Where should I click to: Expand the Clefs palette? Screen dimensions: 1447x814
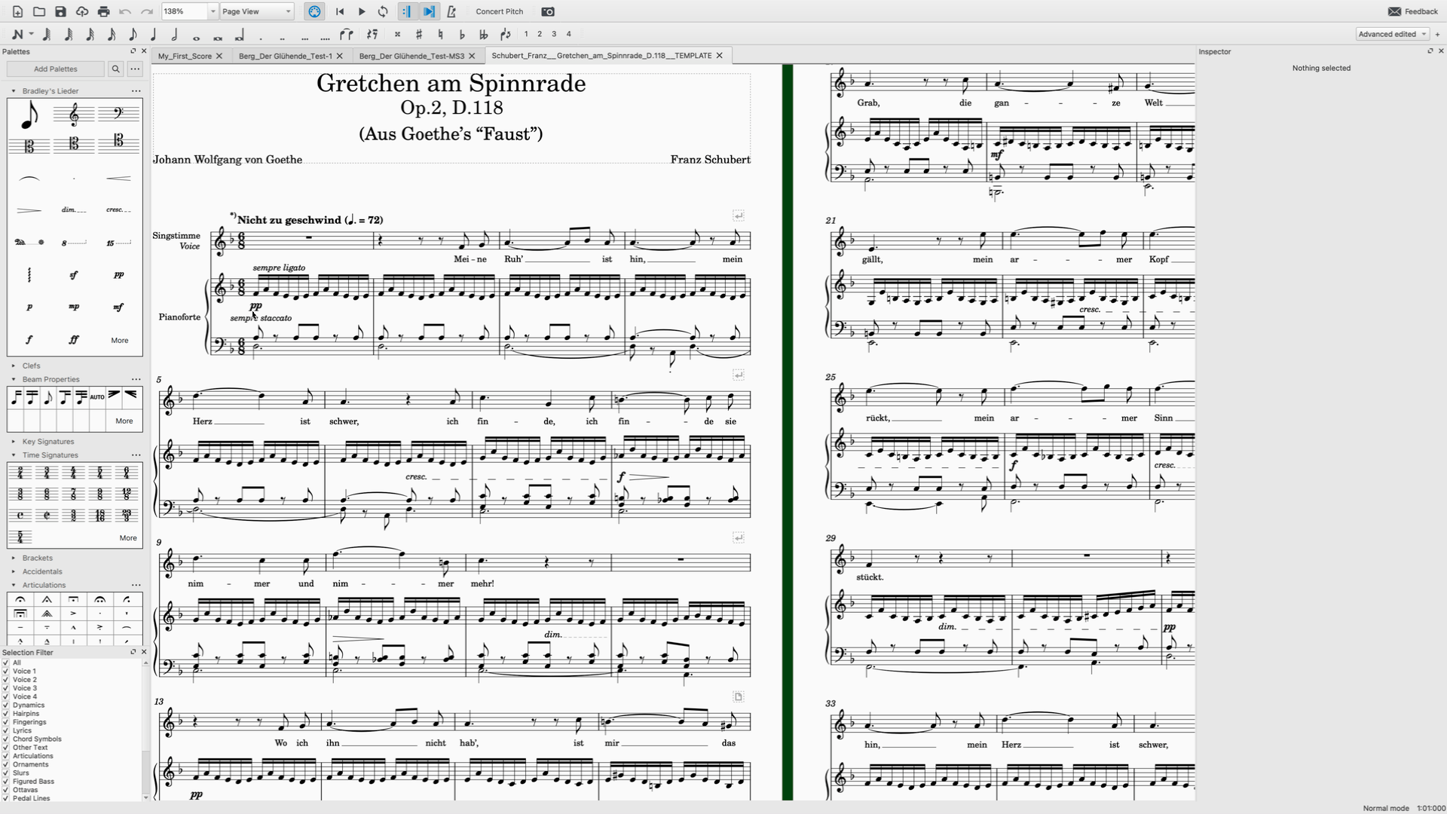[14, 366]
